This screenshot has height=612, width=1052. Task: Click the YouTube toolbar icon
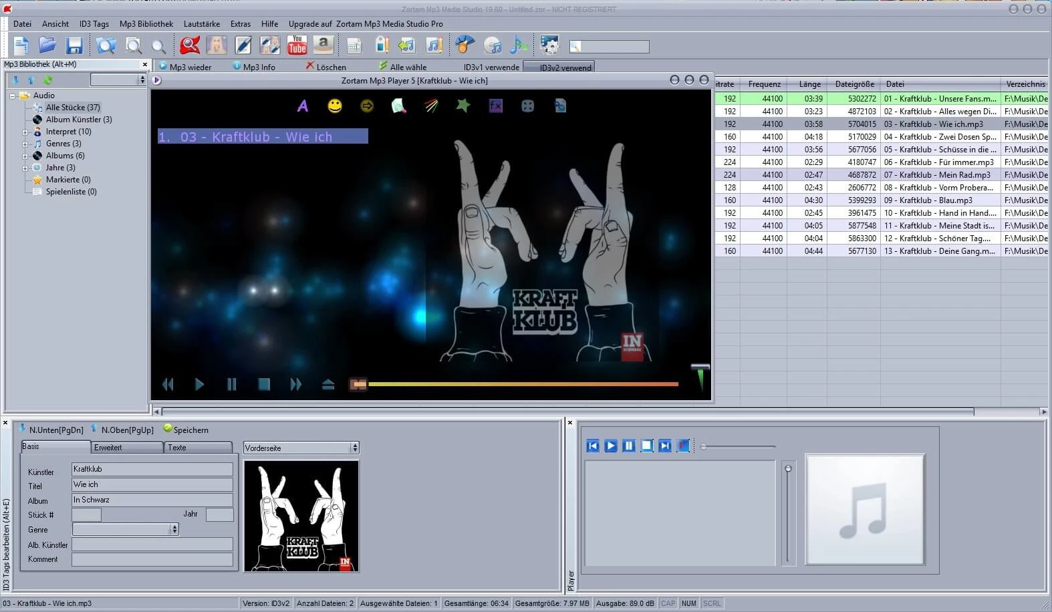tap(297, 45)
